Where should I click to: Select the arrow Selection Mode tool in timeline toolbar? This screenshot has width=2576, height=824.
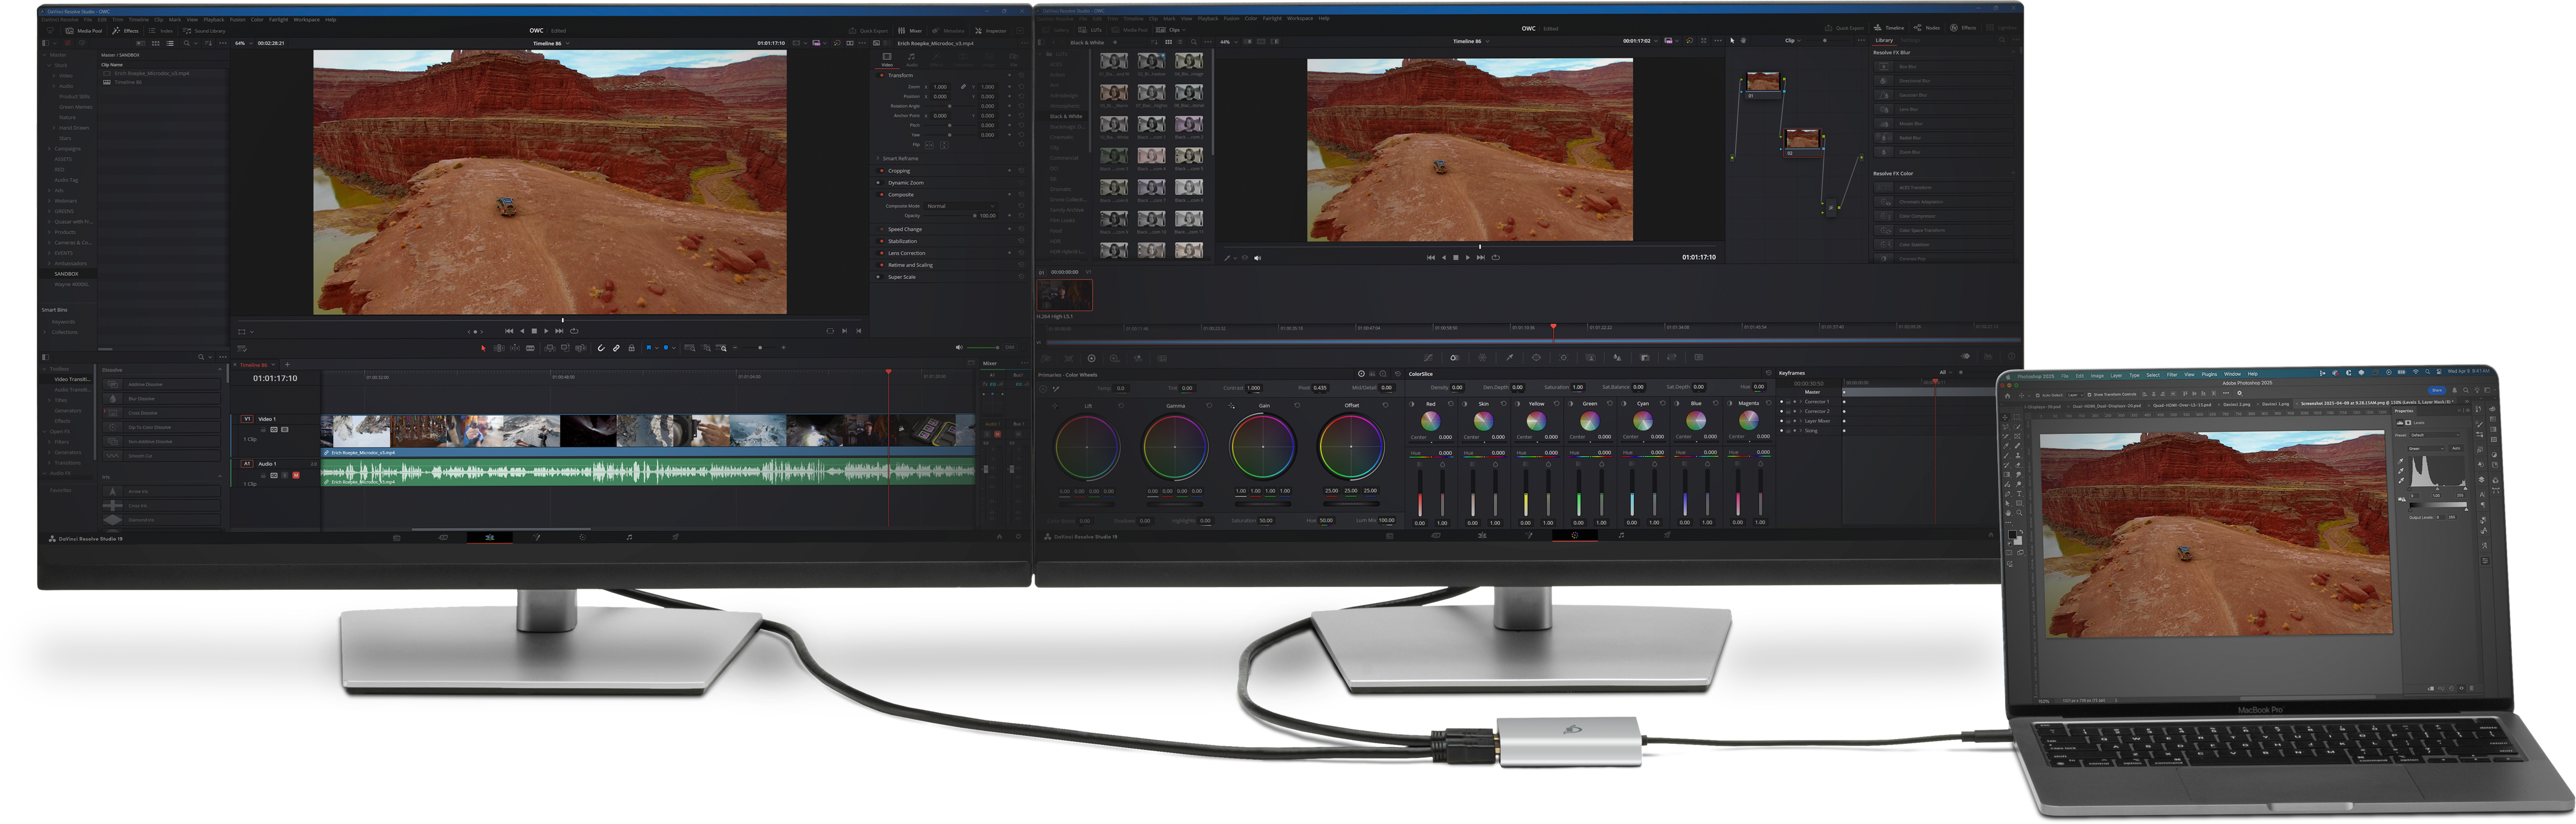tap(483, 348)
